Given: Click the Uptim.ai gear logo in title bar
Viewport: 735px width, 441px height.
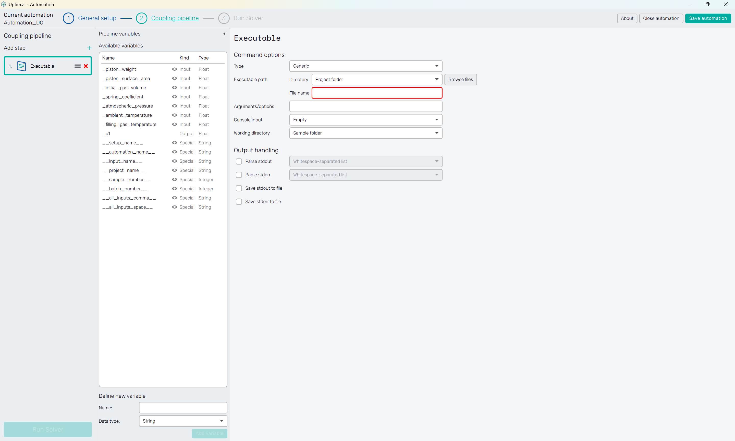Looking at the screenshot, I should [4, 4].
